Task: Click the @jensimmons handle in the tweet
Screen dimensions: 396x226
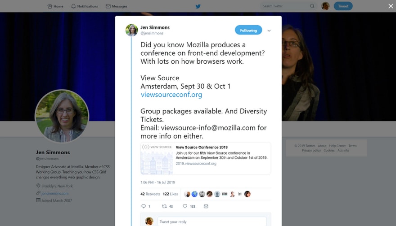Action: (152, 33)
